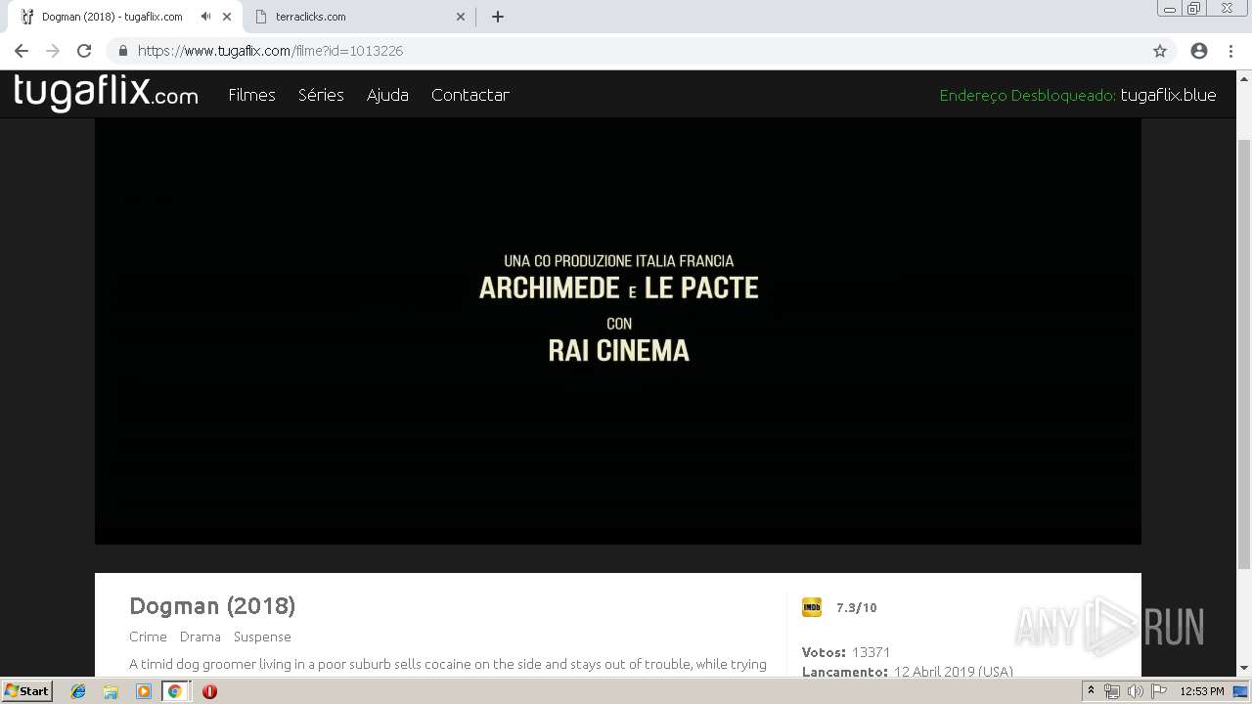The width and height of the screenshot is (1252, 704).
Task: Open the Séries menu
Action: coord(321,95)
